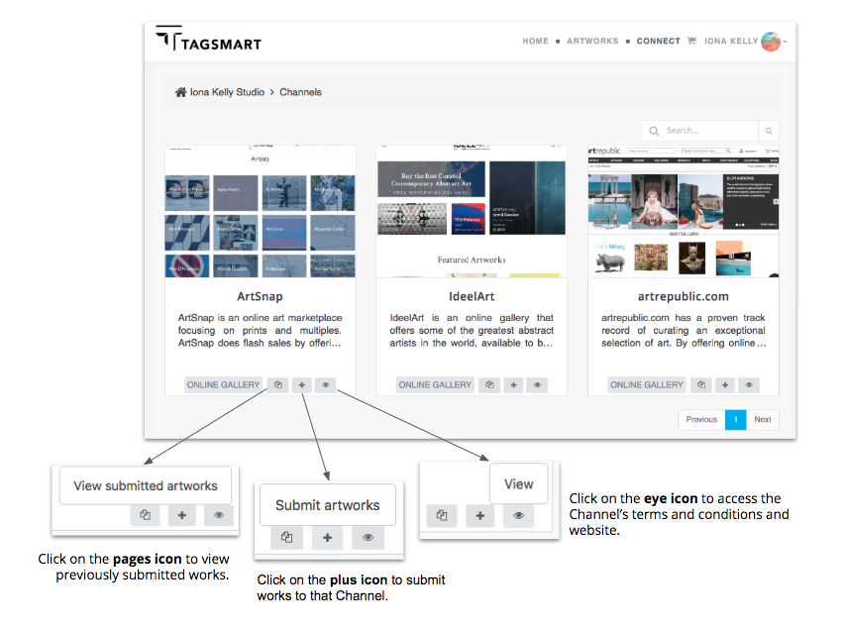Image resolution: width=845 pixels, height=631 pixels.
Task: Click plus icon under View submitted artworks tooltip
Action: (182, 515)
